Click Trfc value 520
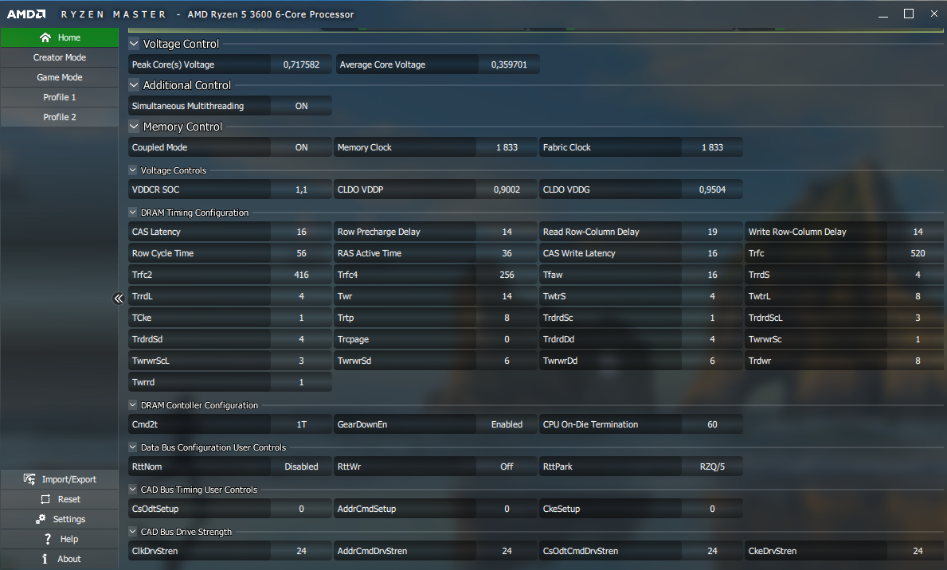Viewport: 947px width, 570px height. click(x=918, y=254)
